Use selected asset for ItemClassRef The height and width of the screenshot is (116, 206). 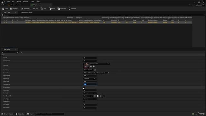click(x=95, y=96)
